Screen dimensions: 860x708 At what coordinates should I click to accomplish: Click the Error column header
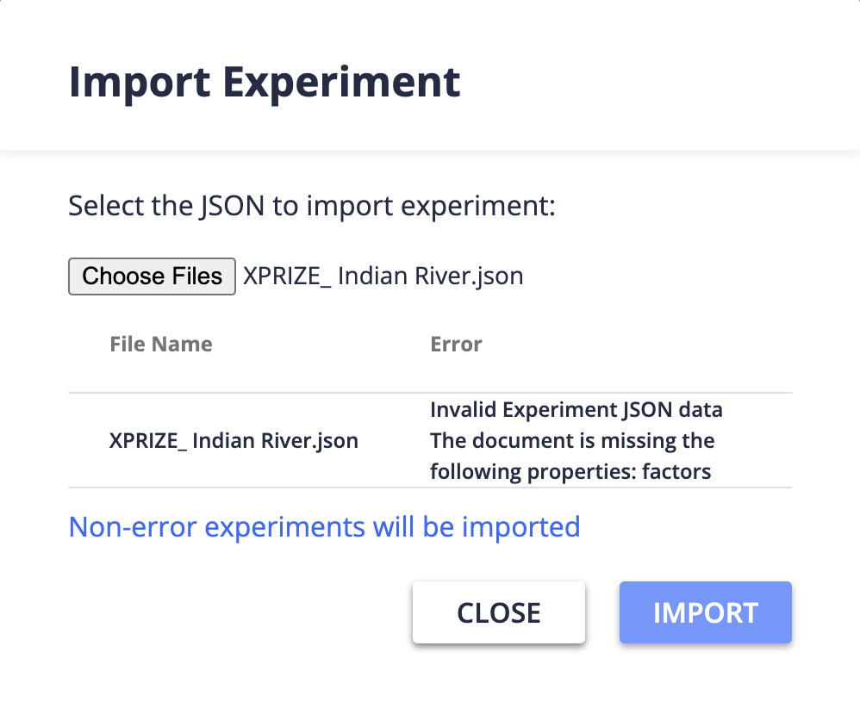(456, 344)
